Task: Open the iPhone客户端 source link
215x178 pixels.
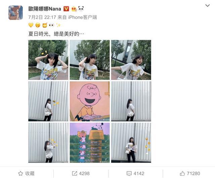Action: (83, 17)
